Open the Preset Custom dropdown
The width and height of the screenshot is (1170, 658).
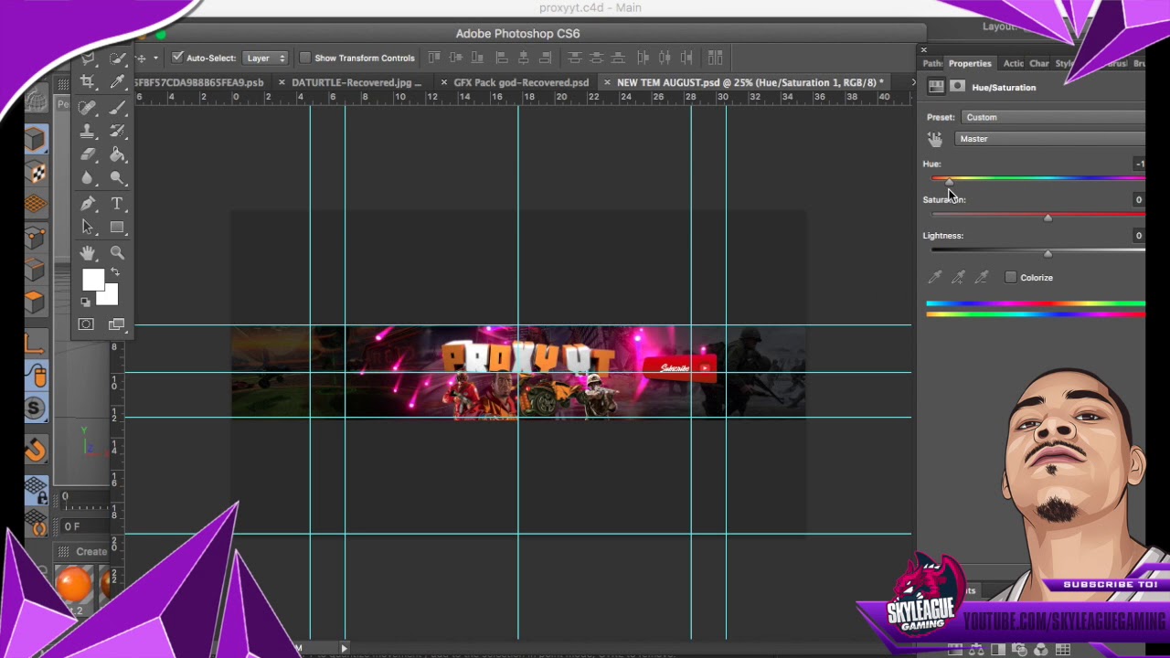(x=1053, y=117)
